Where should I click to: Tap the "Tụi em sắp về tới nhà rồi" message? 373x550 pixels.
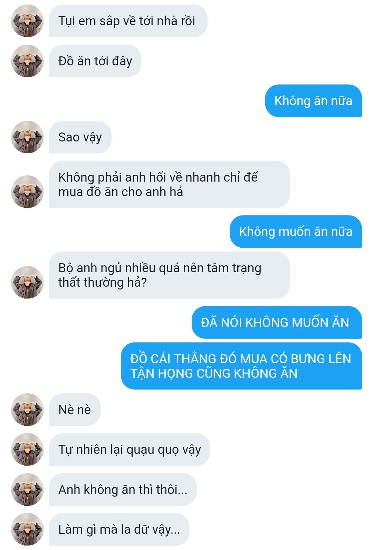128,21
